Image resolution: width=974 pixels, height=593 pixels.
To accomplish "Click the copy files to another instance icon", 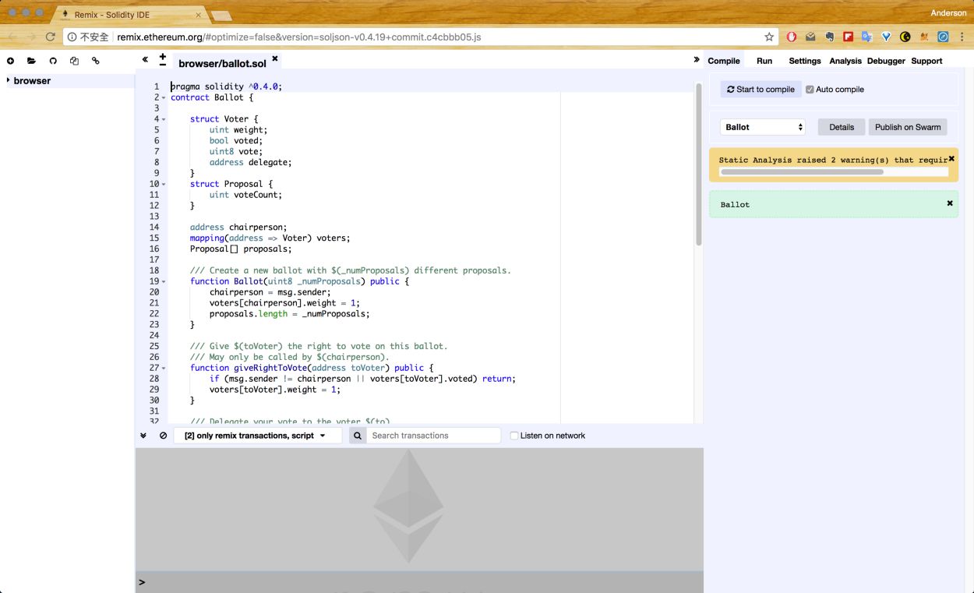I will pyautogui.click(x=74, y=61).
